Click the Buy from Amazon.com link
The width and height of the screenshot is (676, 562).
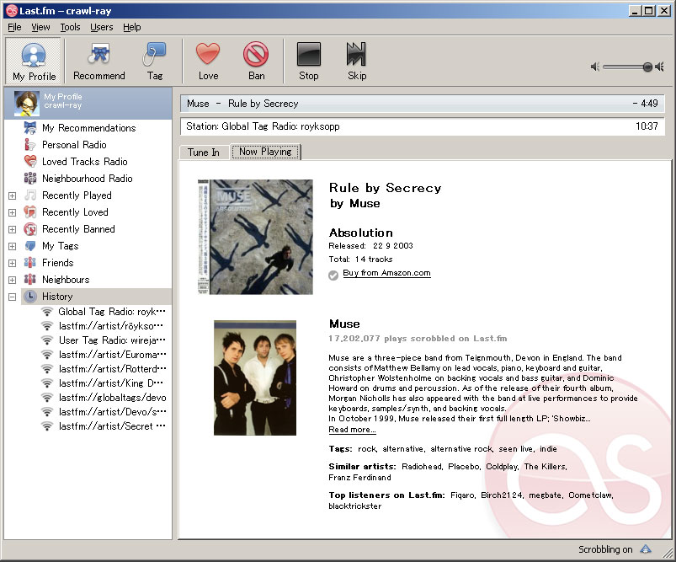[386, 273]
